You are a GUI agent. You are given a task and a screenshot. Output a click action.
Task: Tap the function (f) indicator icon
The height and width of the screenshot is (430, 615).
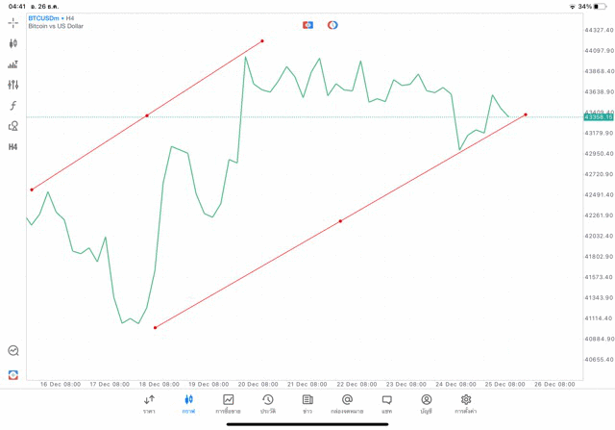coord(12,106)
